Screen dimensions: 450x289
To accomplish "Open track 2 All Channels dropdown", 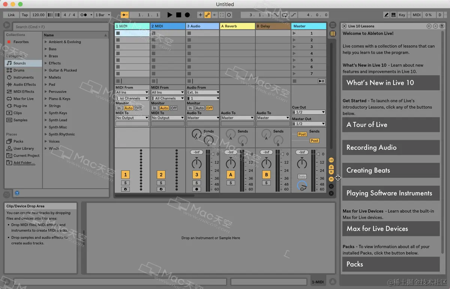I will pos(168,98).
